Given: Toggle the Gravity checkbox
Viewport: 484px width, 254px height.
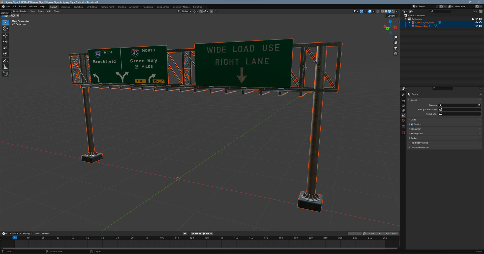Looking at the screenshot, I should click(412, 124).
